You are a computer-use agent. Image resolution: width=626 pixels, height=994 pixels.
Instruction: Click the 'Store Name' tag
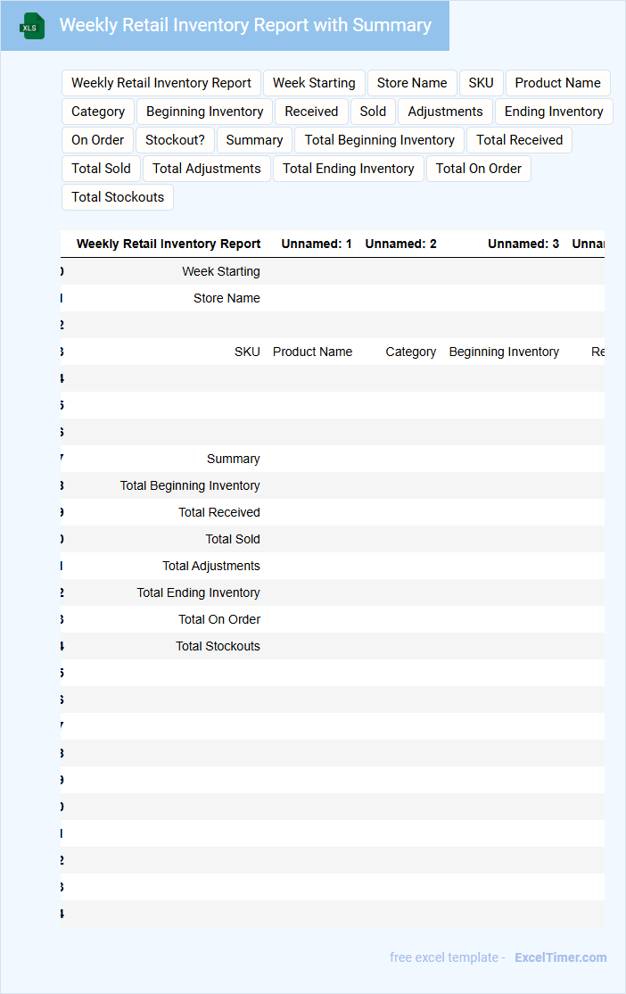pyautogui.click(x=412, y=83)
